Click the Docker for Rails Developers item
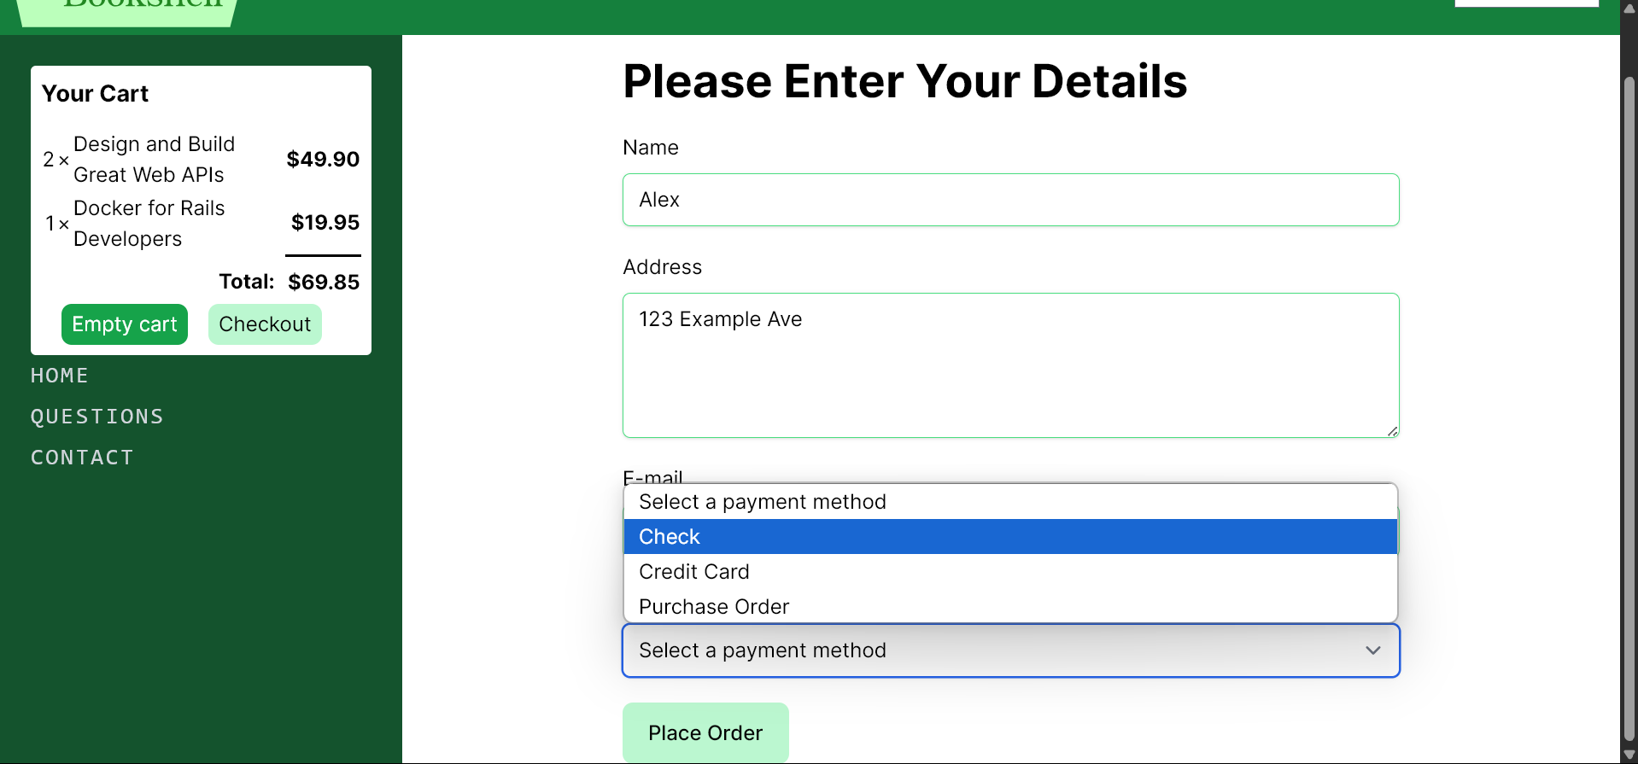 (149, 224)
